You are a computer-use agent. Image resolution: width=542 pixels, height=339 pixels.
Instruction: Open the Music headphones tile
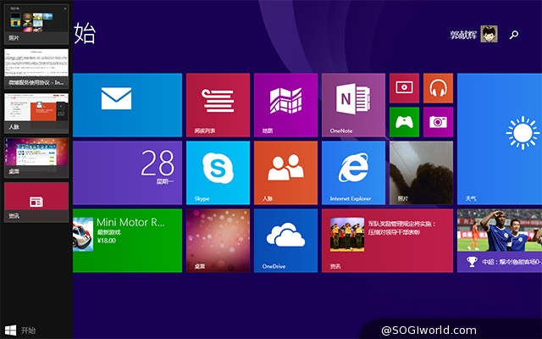438,88
